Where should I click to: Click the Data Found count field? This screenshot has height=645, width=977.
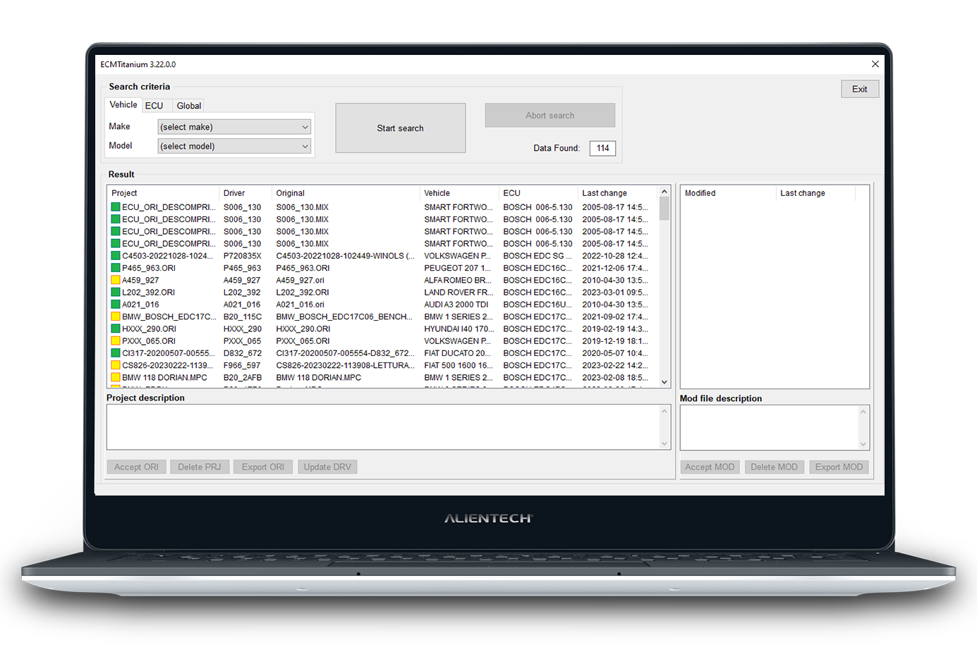602,148
